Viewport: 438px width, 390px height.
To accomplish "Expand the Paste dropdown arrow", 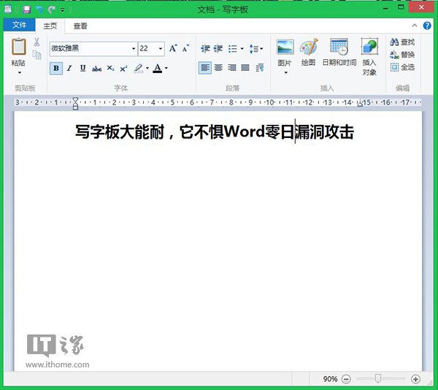I will [x=20, y=72].
